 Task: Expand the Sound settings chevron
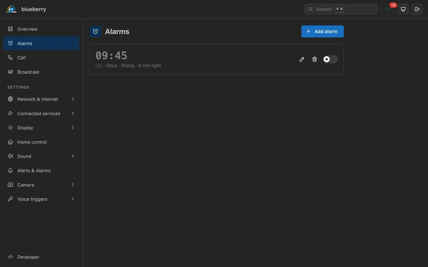click(x=73, y=156)
